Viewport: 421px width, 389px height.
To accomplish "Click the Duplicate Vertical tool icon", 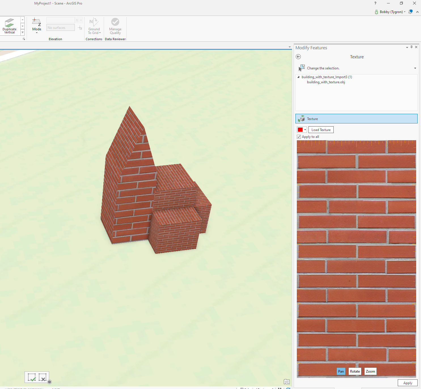I will tap(9, 23).
